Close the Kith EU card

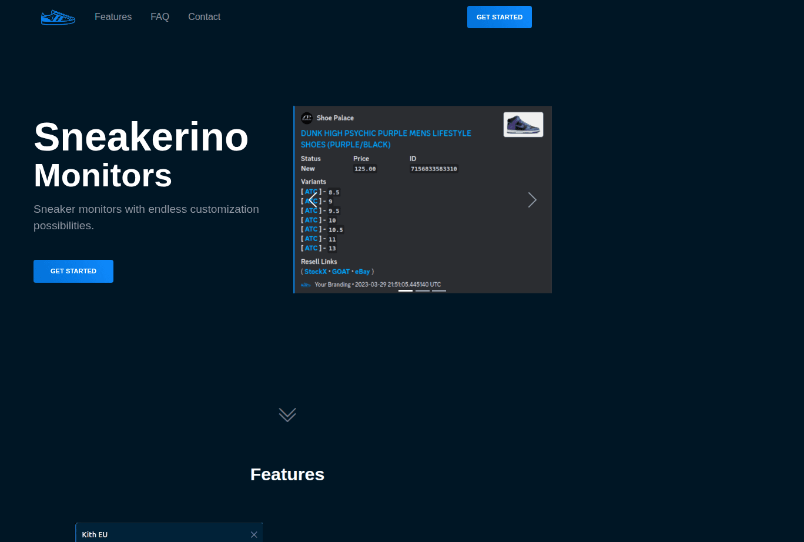pyautogui.click(x=254, y=534)
